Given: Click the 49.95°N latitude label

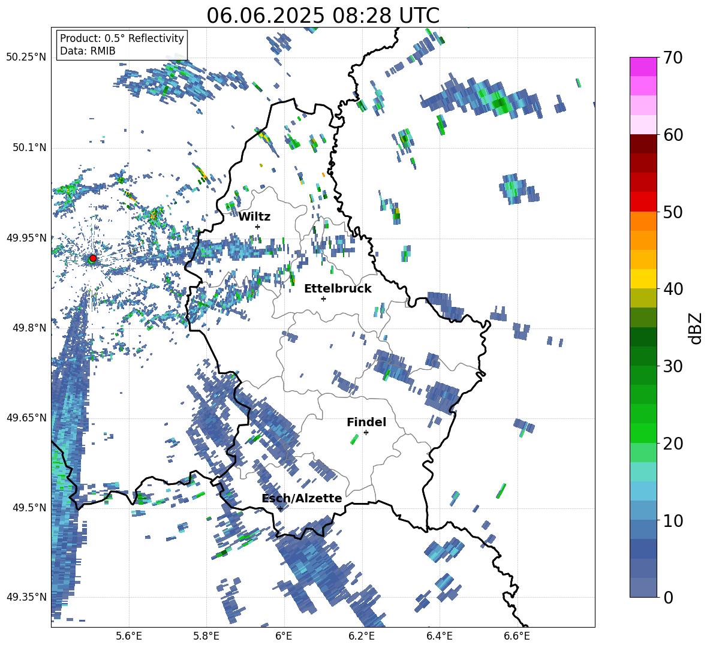Looking at the screenshot, I should 26,237.
